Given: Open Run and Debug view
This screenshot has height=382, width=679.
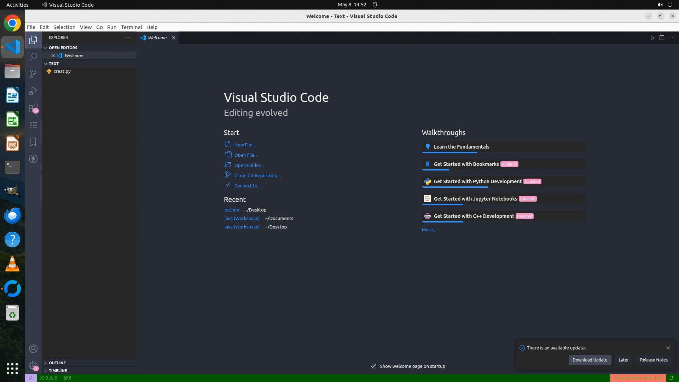Looking at the screenshot, I should click(x=33, y=91).
